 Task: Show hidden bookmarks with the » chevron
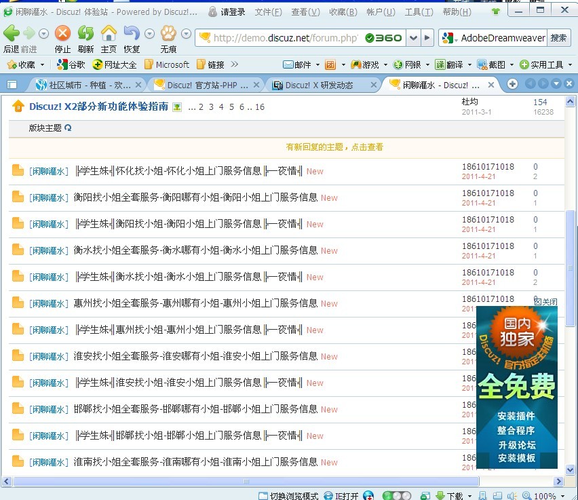235,64
